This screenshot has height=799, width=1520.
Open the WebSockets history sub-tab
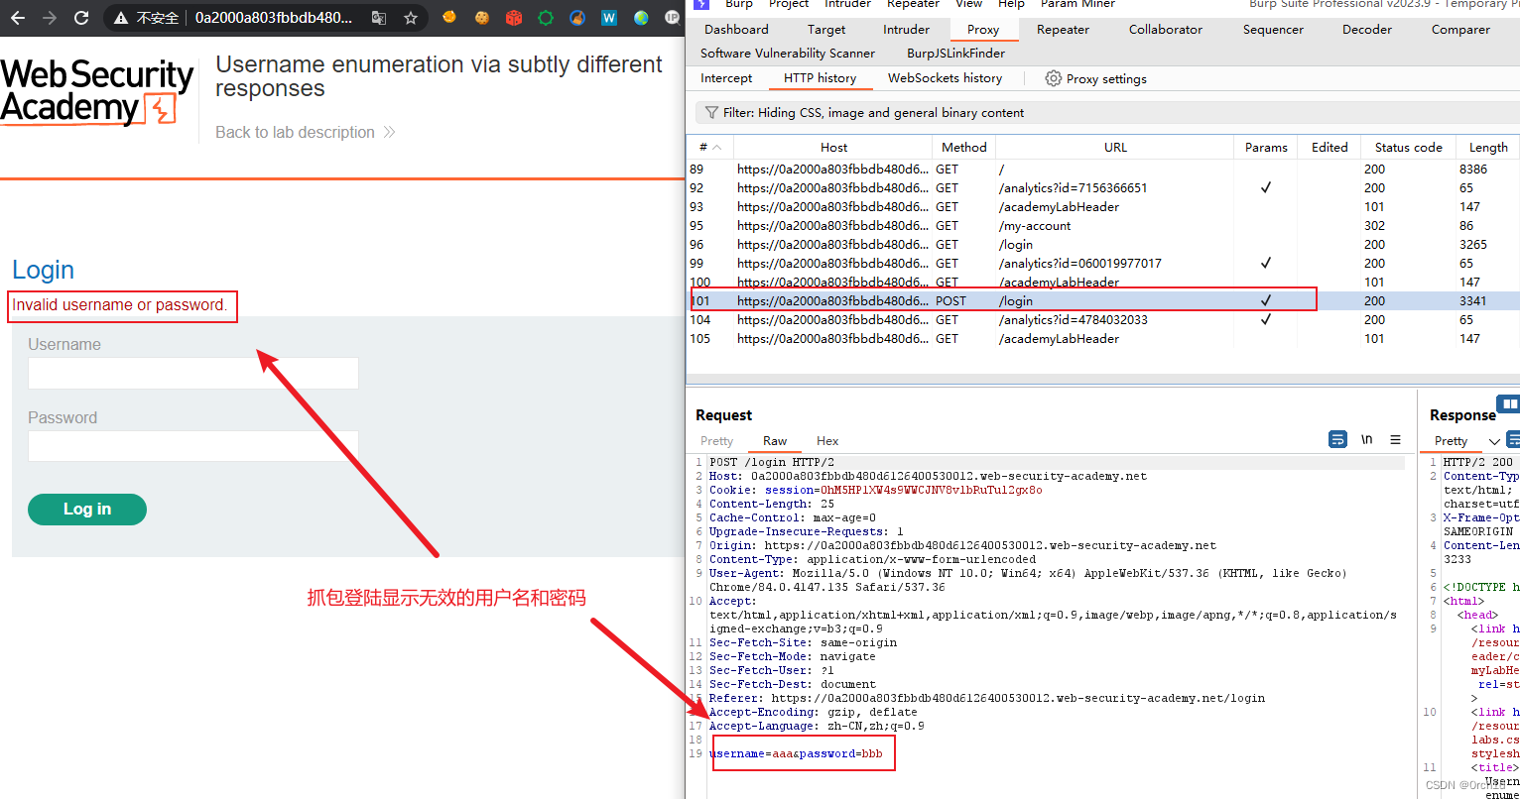tap(945, 78)
